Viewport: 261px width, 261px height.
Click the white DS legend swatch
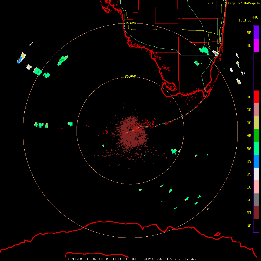pyautogui.click(x=256, y=174)
